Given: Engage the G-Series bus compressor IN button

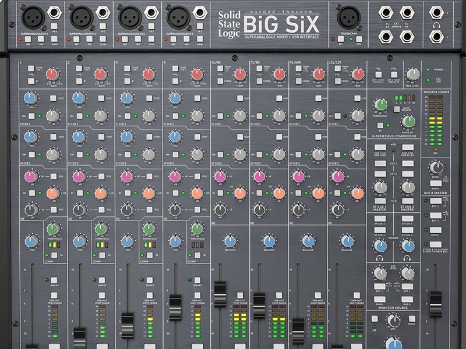Looking at the screenshot, I should click(x=380, y=126).
